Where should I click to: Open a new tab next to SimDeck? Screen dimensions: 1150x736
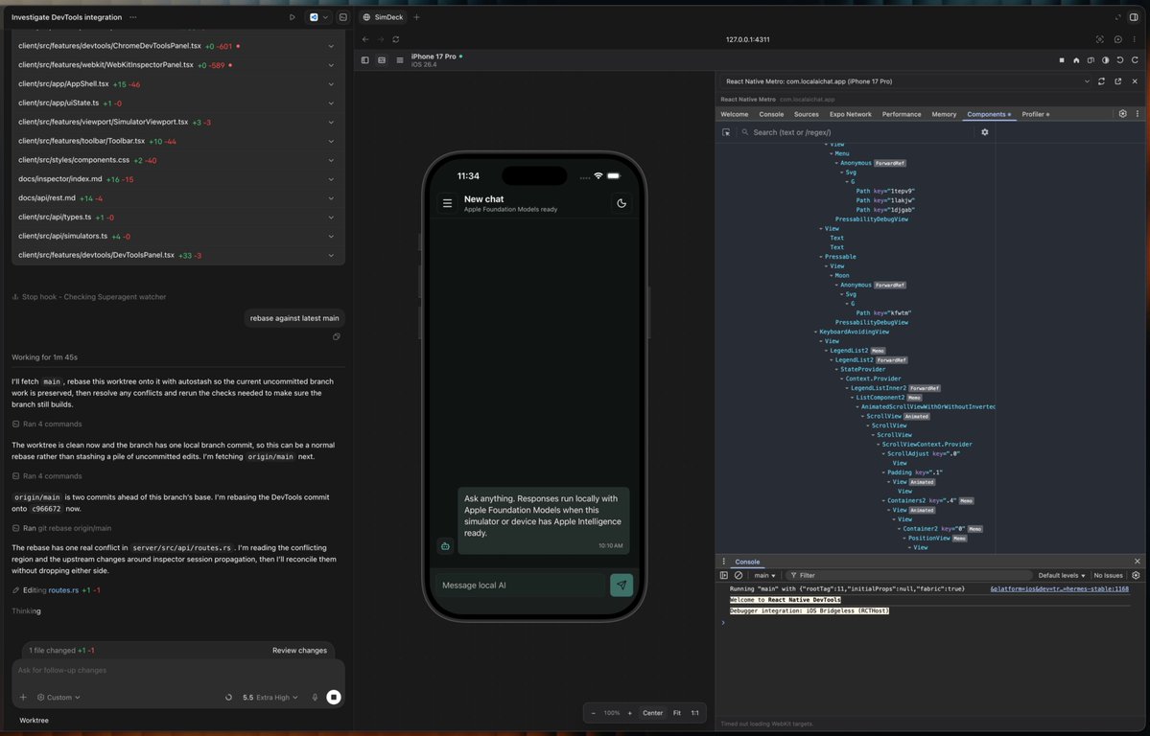416,17
